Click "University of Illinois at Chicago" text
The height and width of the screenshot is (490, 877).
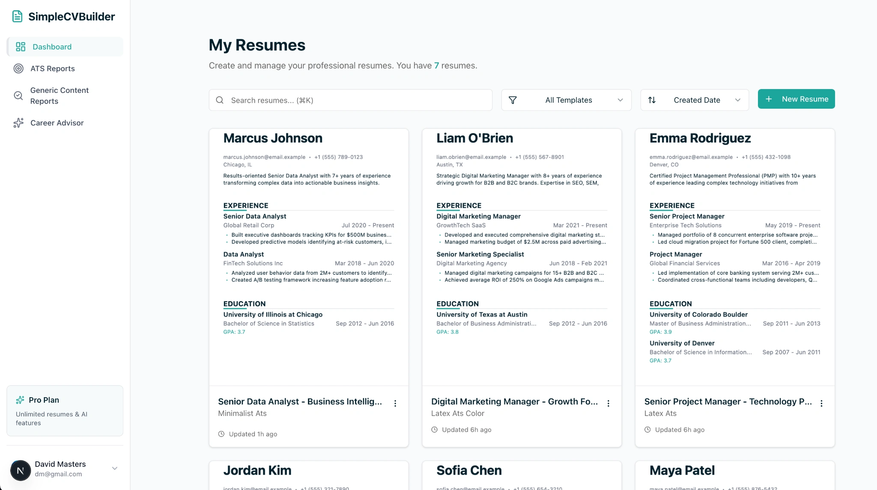[x=273, y=315]
